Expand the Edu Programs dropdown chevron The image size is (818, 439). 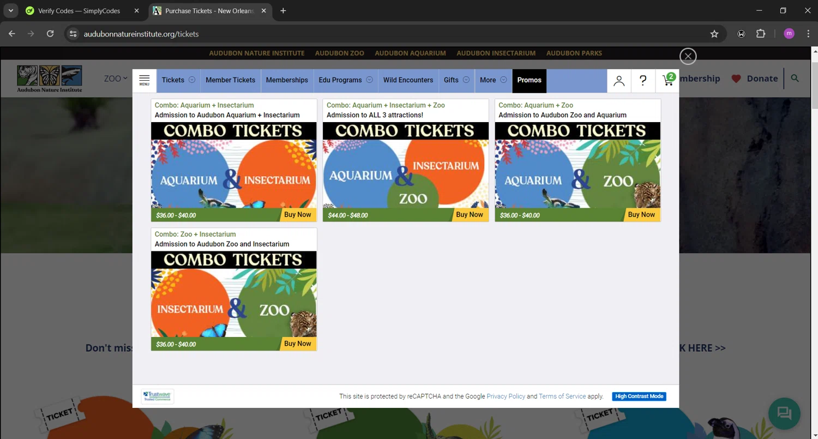(369, 80)
